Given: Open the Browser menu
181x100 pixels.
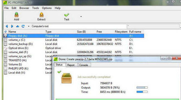Looking at the screenshot, I should 24,8.
